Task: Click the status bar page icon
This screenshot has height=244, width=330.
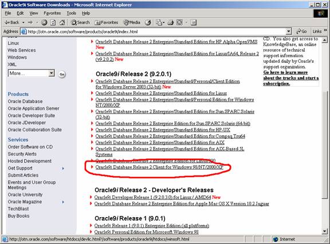Action: (5, 239)
